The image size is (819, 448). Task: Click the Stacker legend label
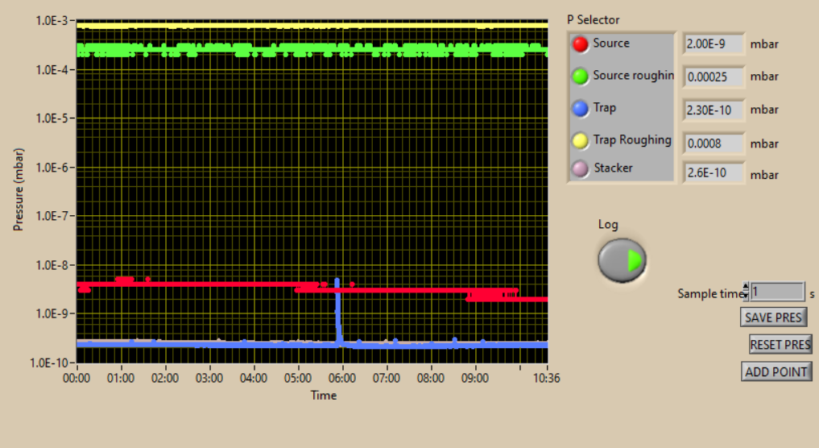pyautogui.click(x=613, y=168)
